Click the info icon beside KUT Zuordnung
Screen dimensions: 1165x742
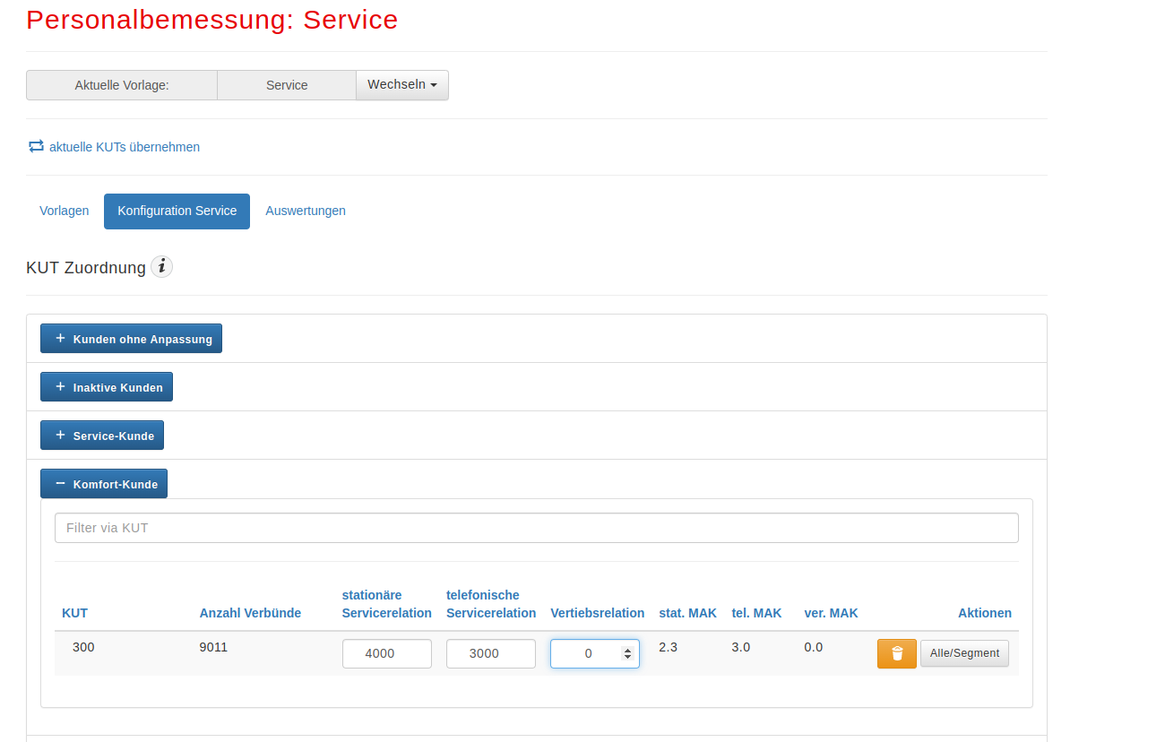pyautogui.click(x=161, y=267)
